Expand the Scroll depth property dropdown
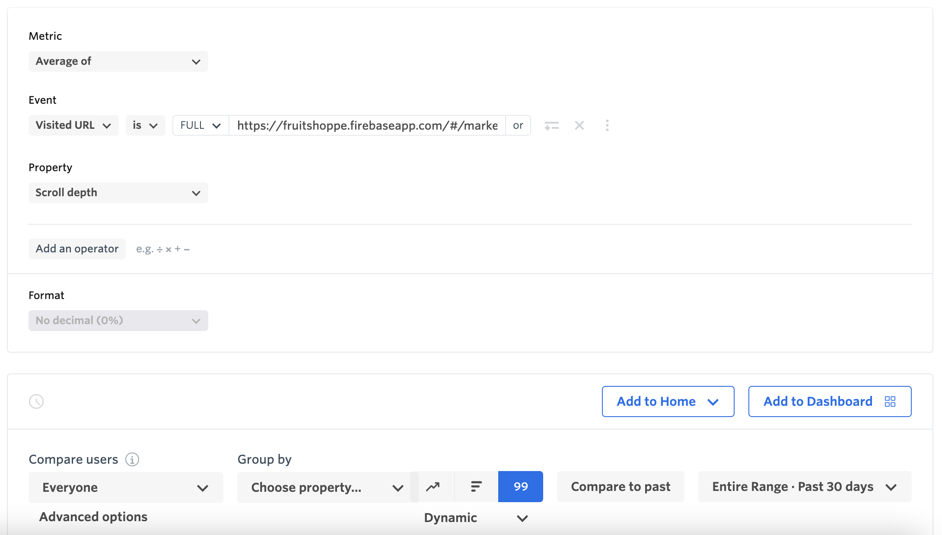The width and height of the screenshot is (942, 535). tap(118, 193)
